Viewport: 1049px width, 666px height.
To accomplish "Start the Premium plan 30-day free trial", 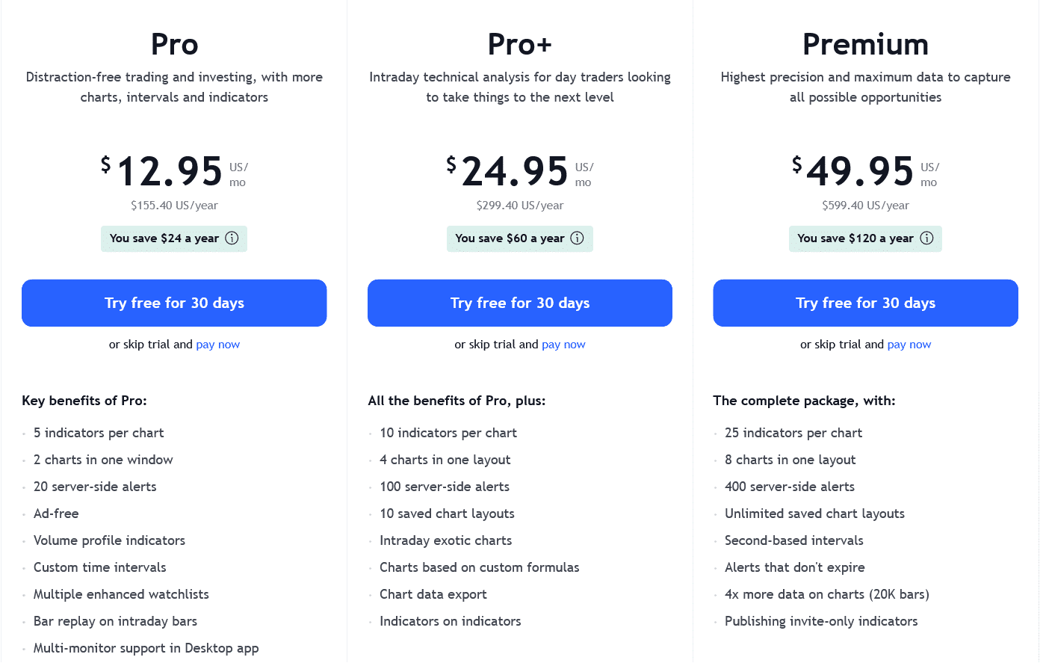I will [865, 303].
